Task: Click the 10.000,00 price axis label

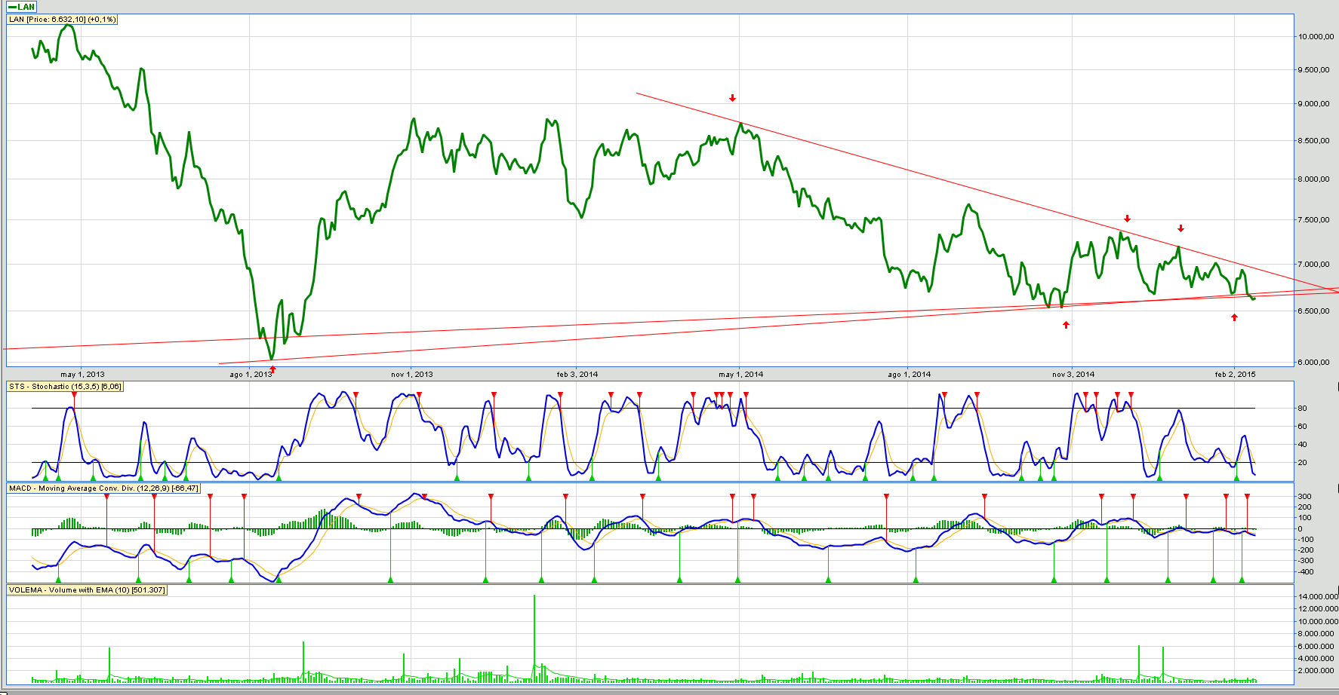Action: pyautogui.click(x=1313, y=37)
